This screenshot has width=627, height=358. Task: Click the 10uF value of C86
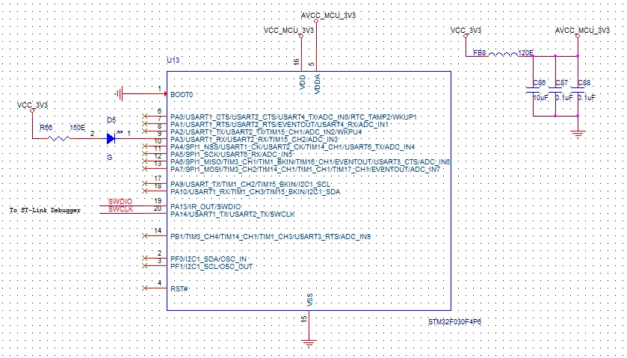(x=540, y=98)
